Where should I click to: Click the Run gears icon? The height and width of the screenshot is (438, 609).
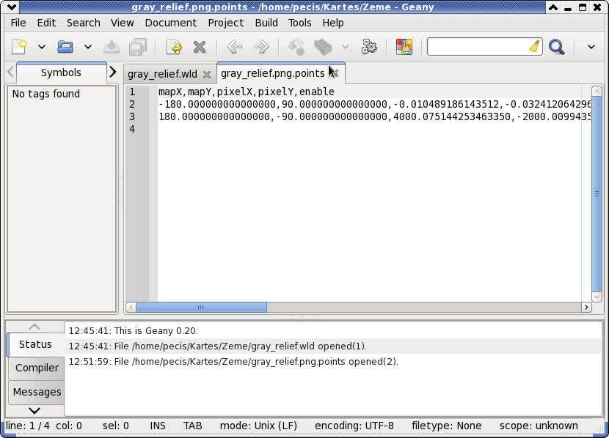369,47
